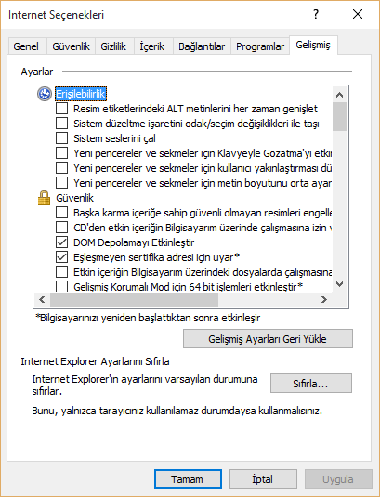Check CD'den etkin içeriğin option

point(61,228)
